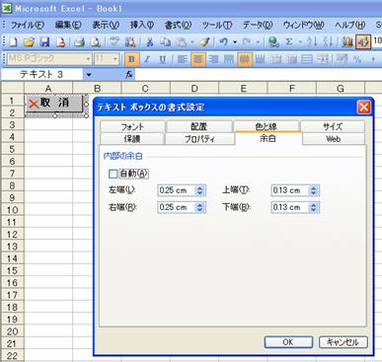Viewport: 382px width, 362px height.
Task: Cut selection with scissors icon
Action: 150,42
